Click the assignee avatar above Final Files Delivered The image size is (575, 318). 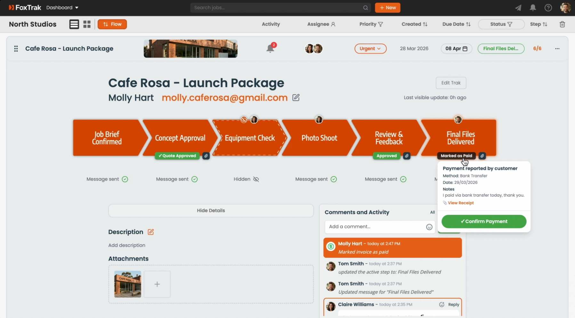click(x=458, y=120)
